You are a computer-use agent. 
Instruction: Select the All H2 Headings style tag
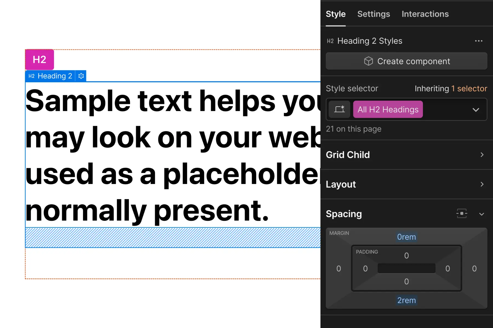pyautogui.click(x=388, y=109)
